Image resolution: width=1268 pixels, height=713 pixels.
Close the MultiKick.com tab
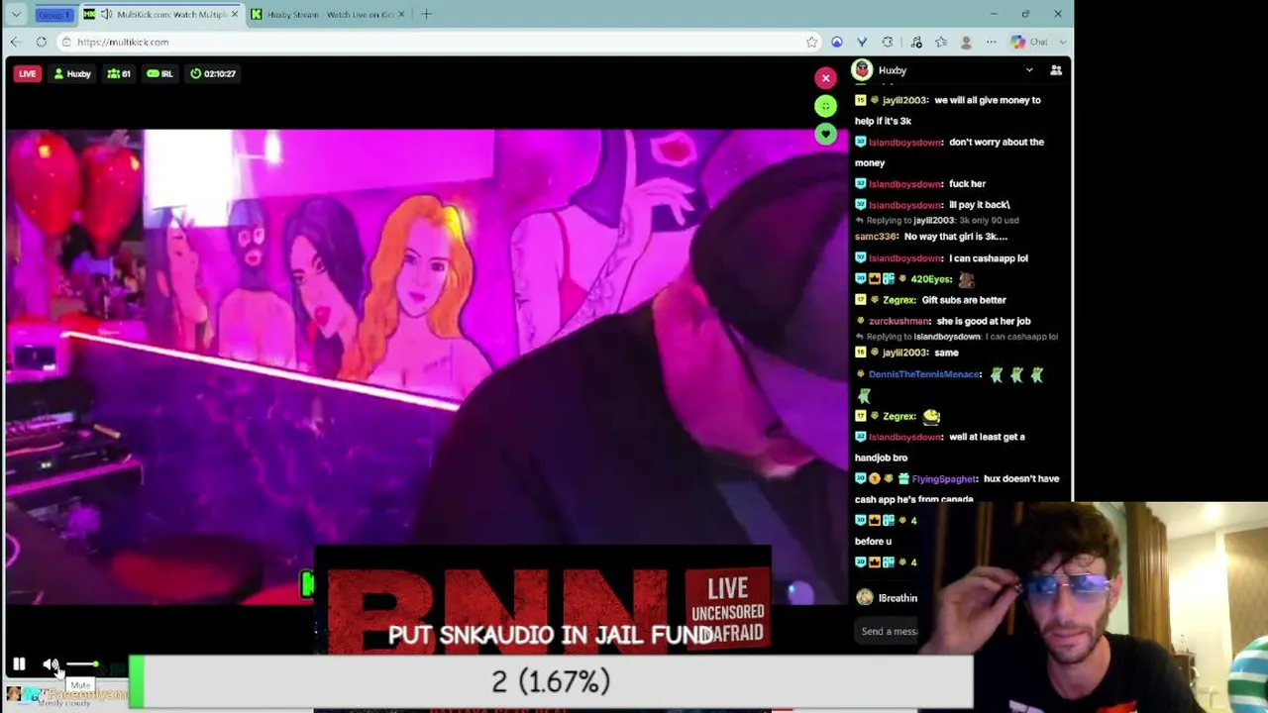(234, 14)
